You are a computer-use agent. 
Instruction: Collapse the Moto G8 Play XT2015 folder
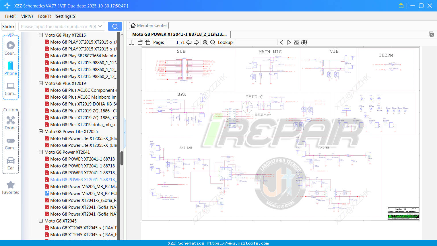click(41, 35)
